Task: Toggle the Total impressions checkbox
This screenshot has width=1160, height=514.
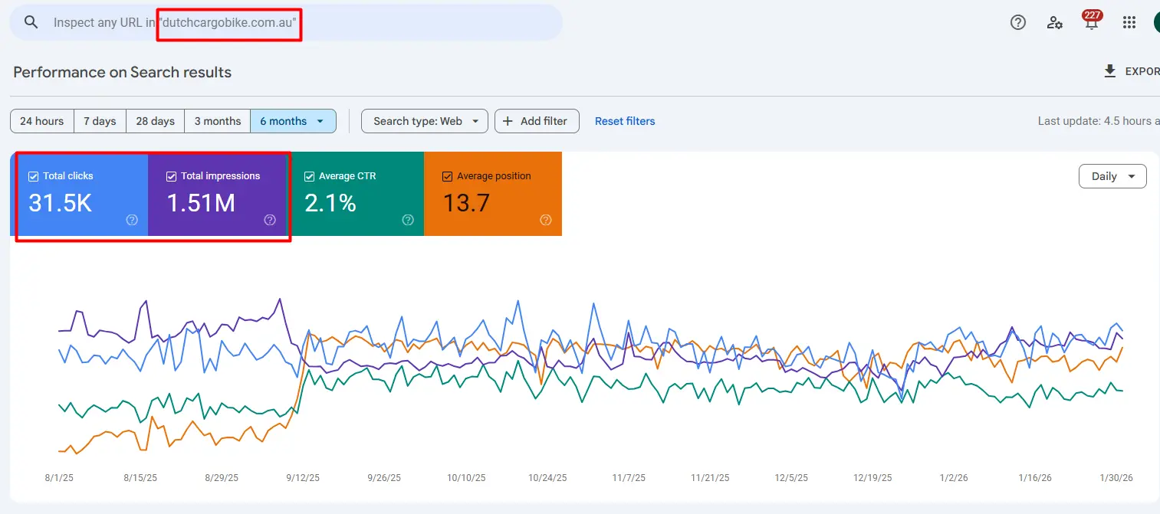Action: pos(171,176)
